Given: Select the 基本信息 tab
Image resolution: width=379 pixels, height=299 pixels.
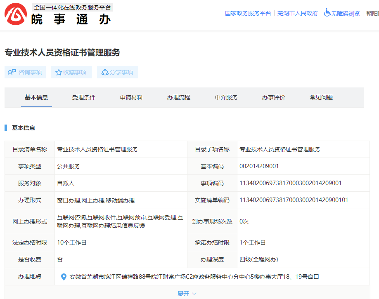Looking at the screenshot, I should pos(36,97).
